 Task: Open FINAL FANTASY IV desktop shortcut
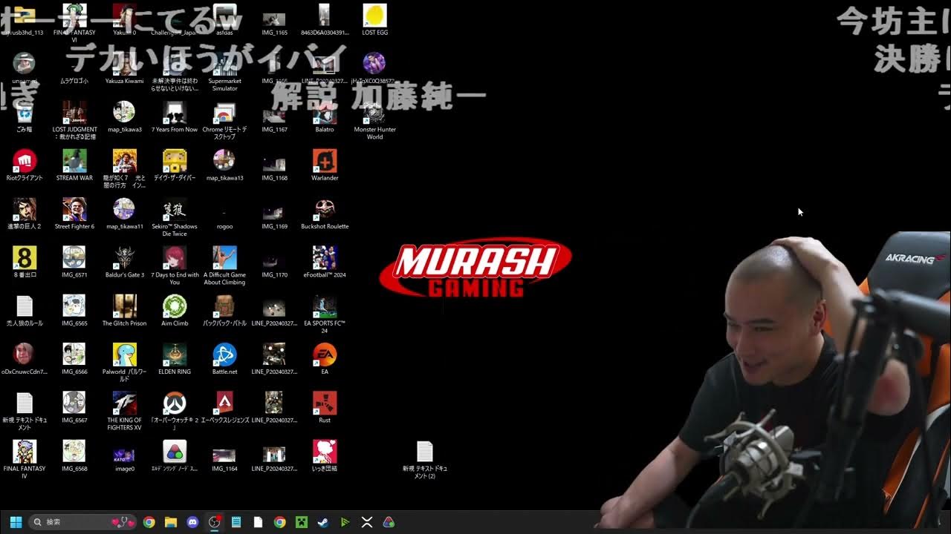[x=25, y=459]
